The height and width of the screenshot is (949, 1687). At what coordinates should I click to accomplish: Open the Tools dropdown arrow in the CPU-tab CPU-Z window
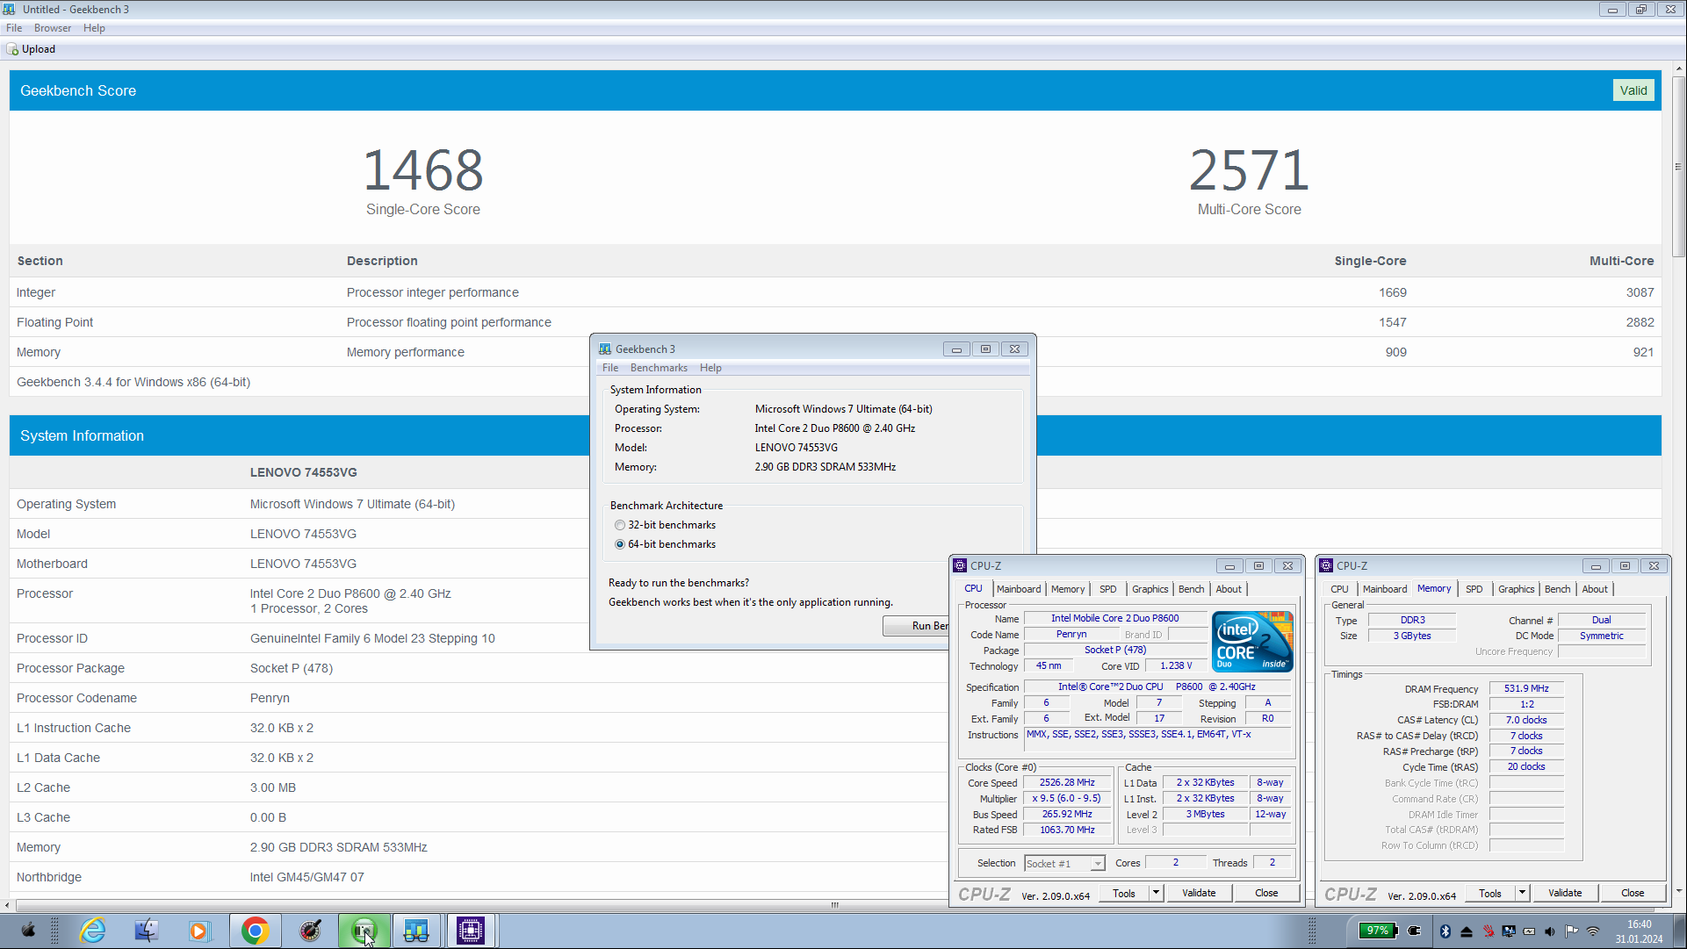click(x=1156, y=893)
